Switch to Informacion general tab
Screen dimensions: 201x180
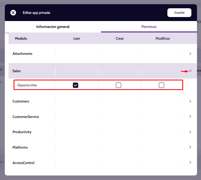click(53, 27)
